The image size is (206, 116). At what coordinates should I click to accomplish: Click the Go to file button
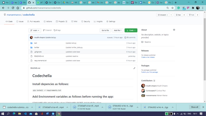point(105,30)
